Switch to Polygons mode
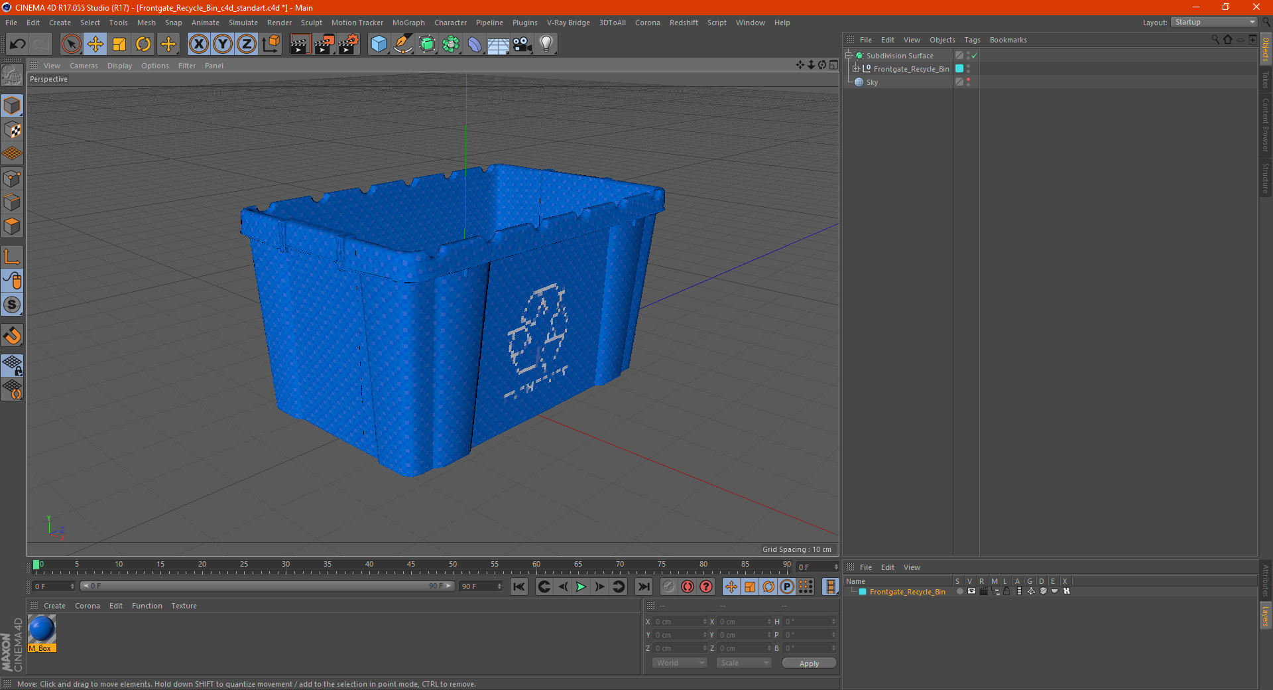1273x690 pixels. point(12,226)
